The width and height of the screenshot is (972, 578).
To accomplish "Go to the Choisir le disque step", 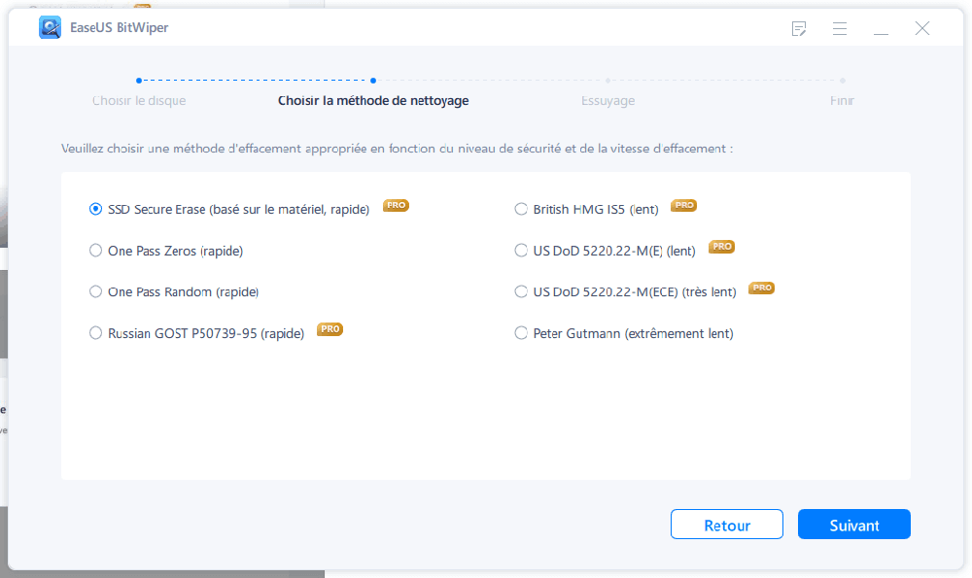I will (139, 100).
